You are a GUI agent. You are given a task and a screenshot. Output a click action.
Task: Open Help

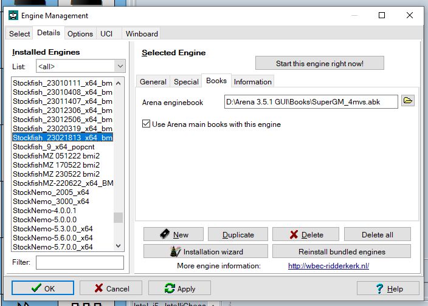(x=388, y=288)
